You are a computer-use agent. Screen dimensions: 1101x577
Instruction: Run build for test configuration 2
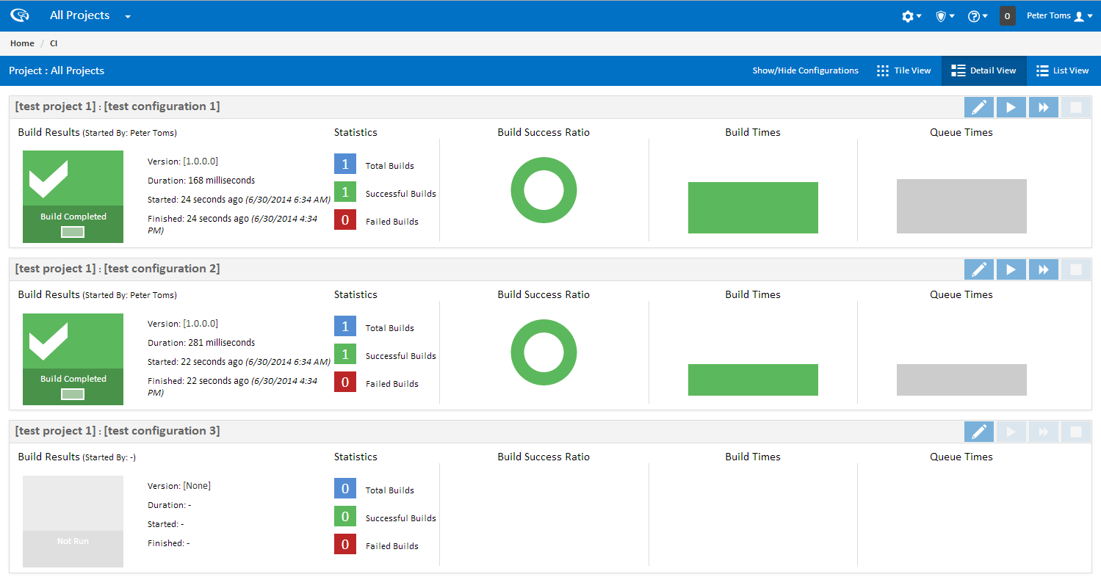(1011, 269)
